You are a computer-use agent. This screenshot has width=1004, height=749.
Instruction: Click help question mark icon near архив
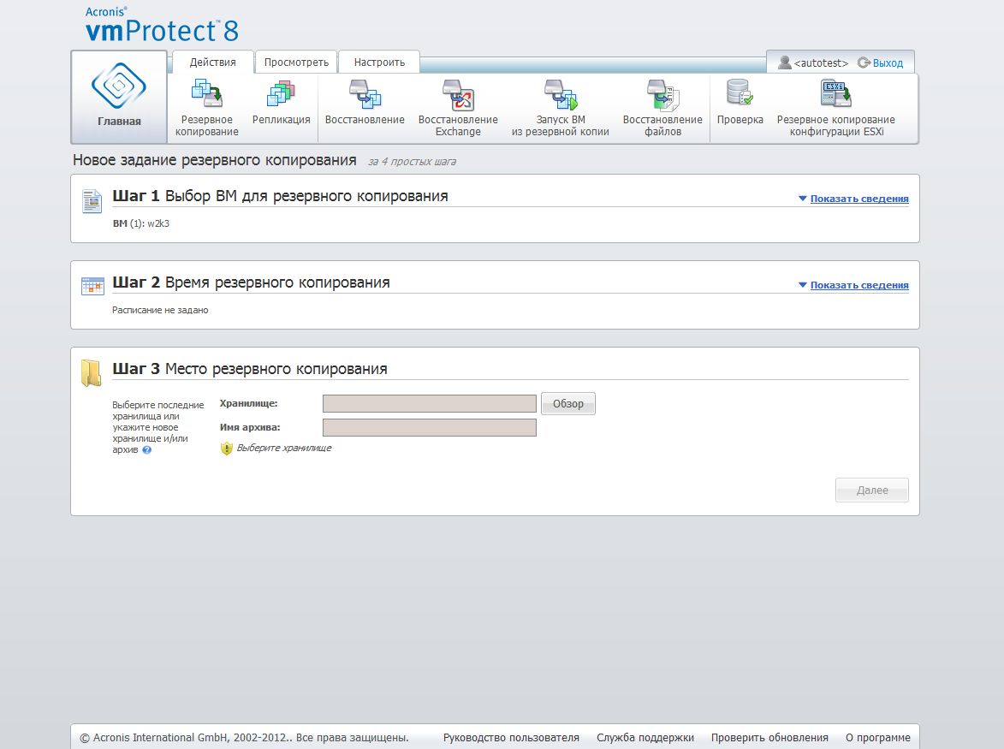coord(147,449)
